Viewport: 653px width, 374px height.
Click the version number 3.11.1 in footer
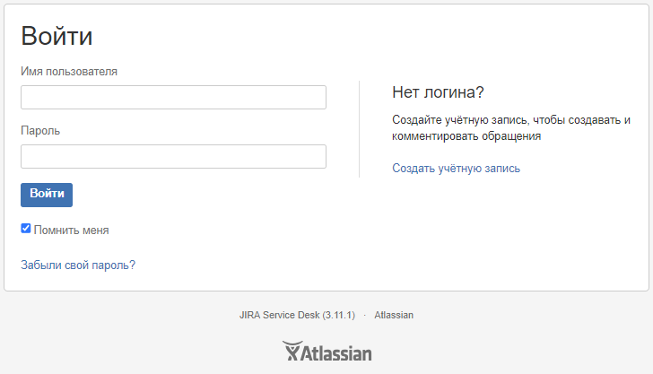339,315
